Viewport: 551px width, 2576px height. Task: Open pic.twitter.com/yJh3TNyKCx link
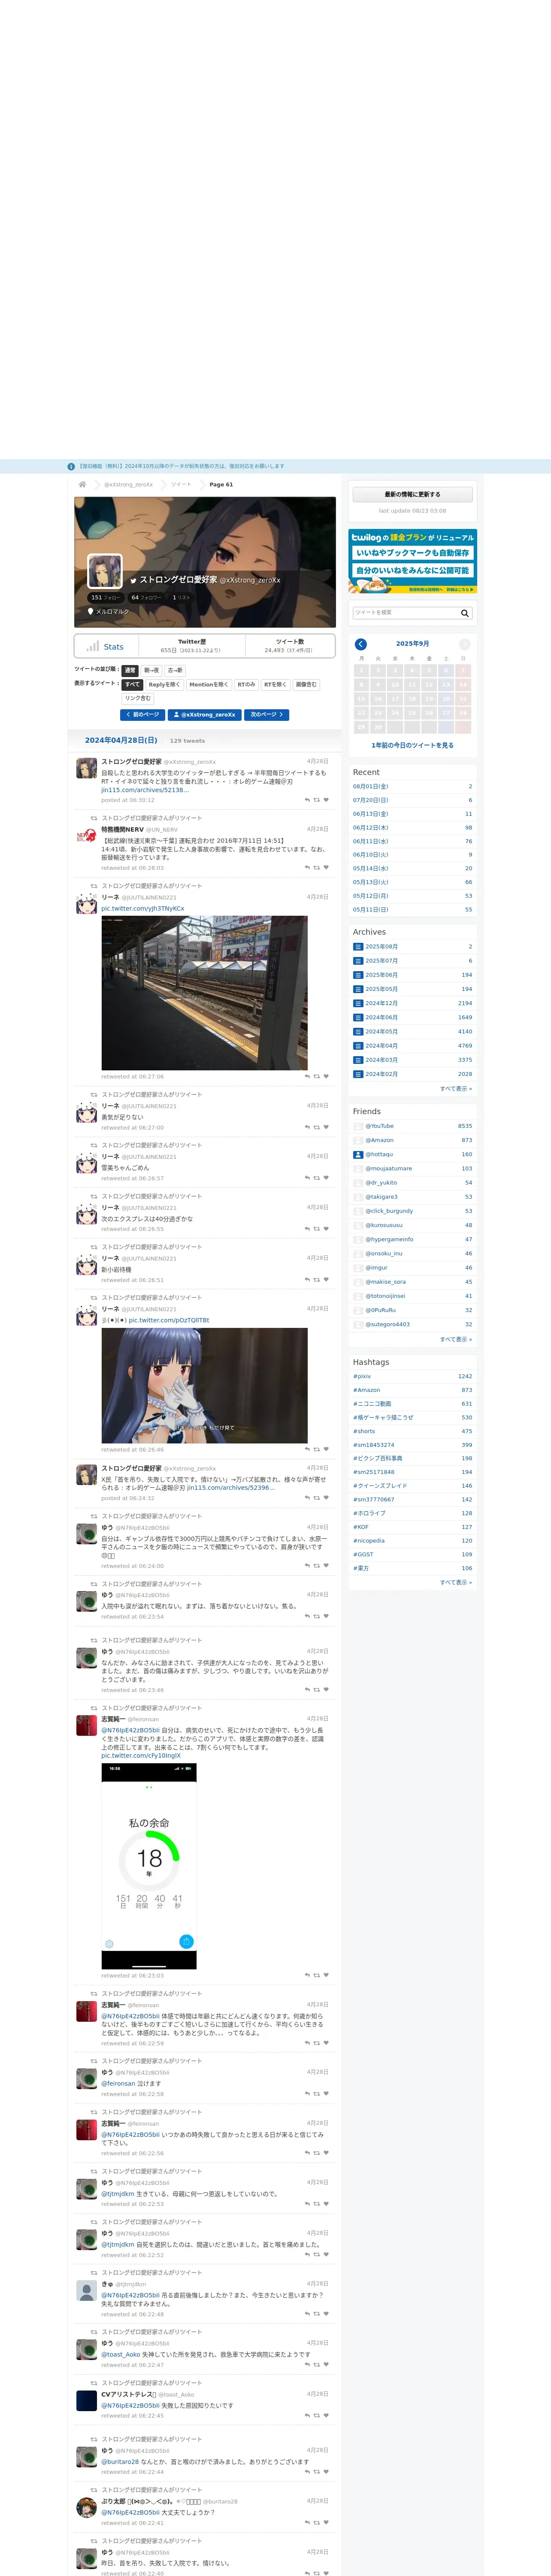(142, 909)
